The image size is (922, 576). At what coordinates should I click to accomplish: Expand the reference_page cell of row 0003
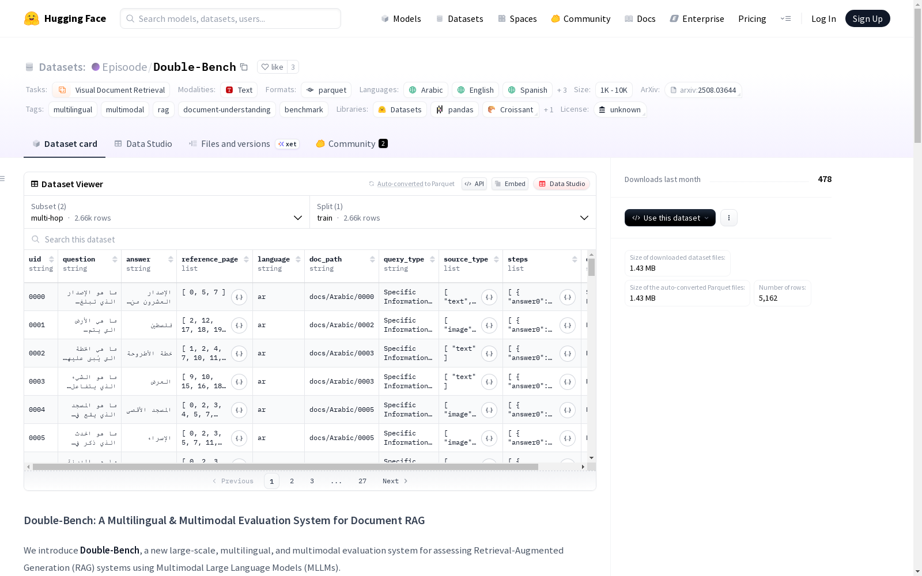pyautogui.click(x=239, y=382)
